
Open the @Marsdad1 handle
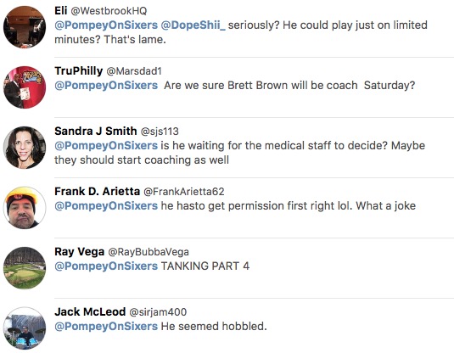(x=134, y=71)
